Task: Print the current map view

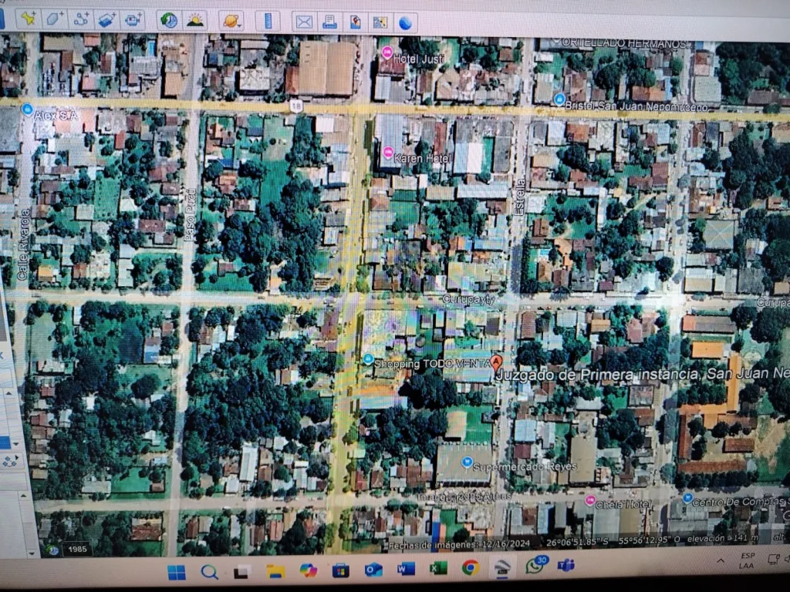Action: 329,22
